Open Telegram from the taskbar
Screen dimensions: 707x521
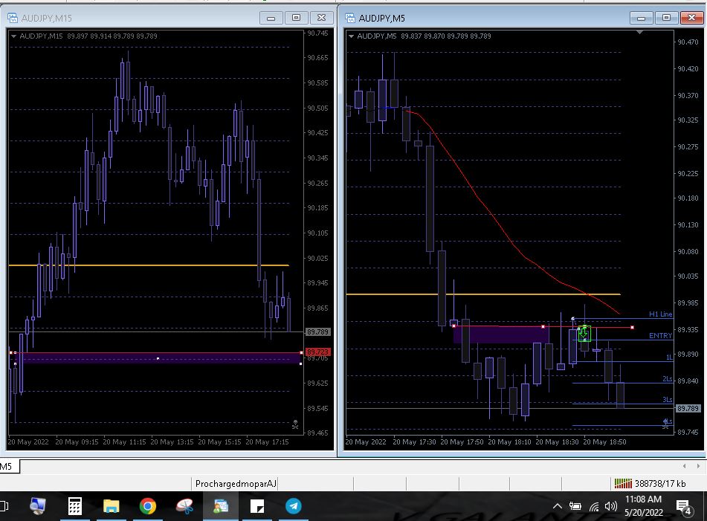(294, 507)
